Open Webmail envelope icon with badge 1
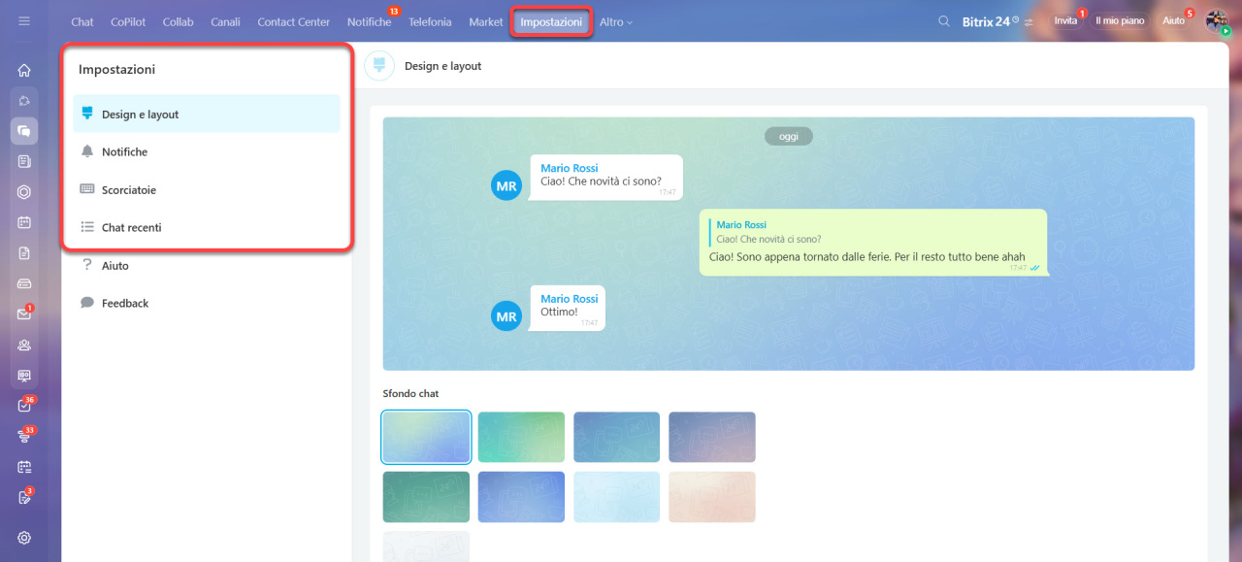Screen dimensions: 1242x562 (24, 314)
